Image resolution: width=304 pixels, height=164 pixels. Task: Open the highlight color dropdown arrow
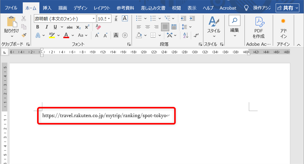click(x=58, y=36)
